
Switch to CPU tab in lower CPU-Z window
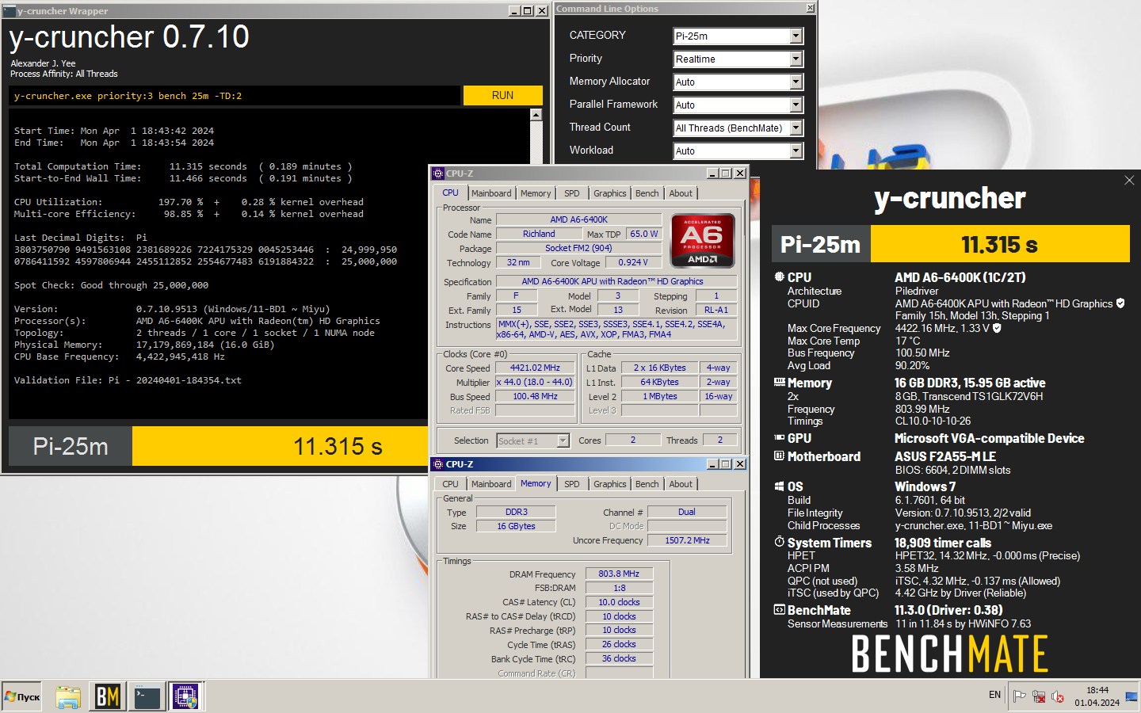451,484
